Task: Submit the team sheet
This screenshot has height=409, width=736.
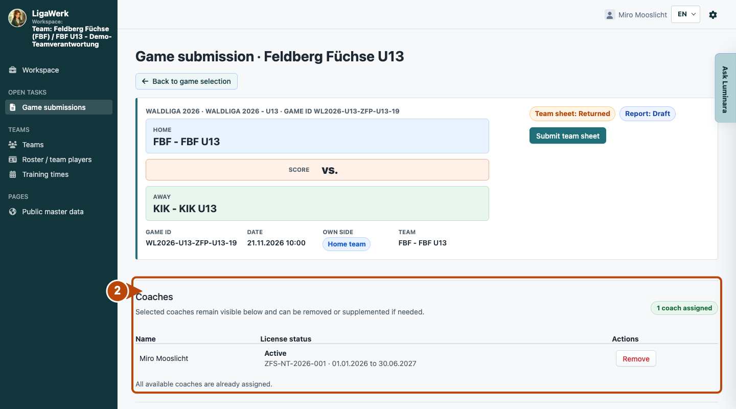Action: (x=568, y=135)
